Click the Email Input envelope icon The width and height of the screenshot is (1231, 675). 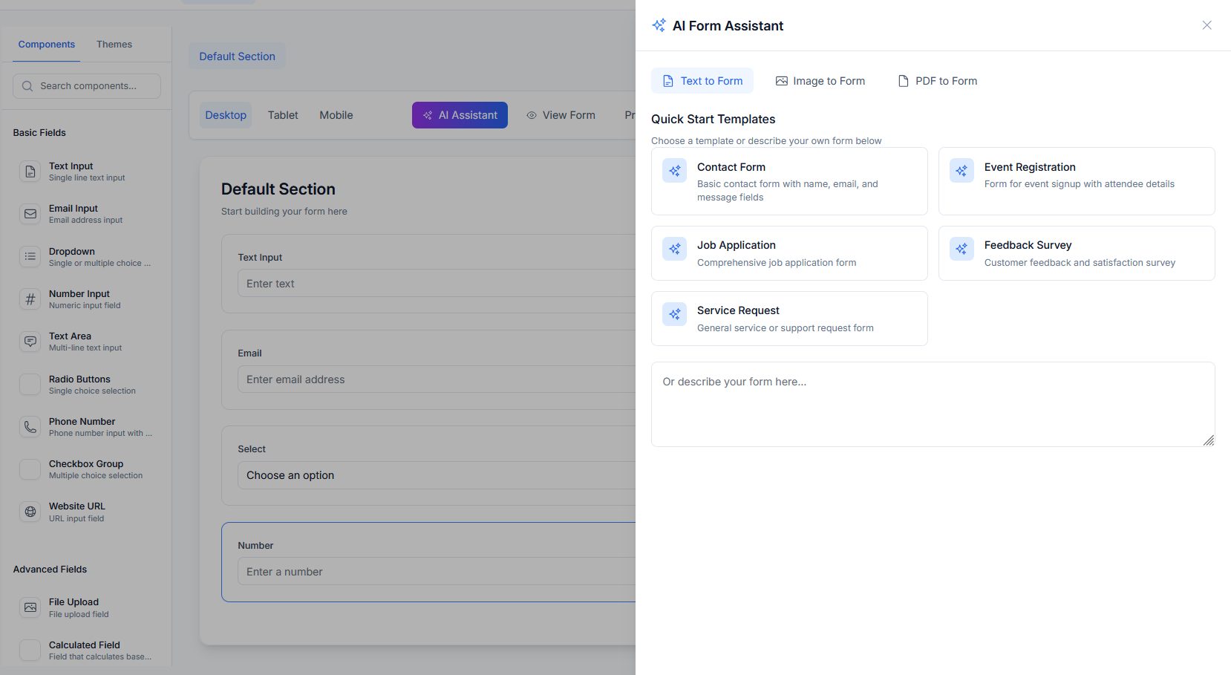click(x=30, y=214)
